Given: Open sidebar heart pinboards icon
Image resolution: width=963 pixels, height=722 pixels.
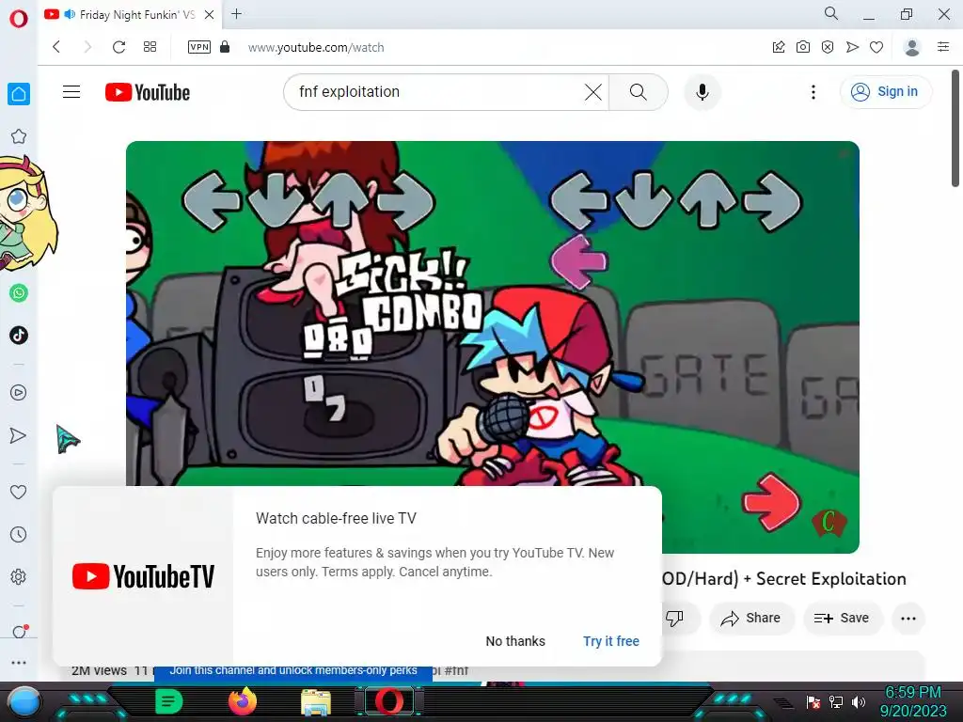Looking at the screenshot, I should point(19,492).
